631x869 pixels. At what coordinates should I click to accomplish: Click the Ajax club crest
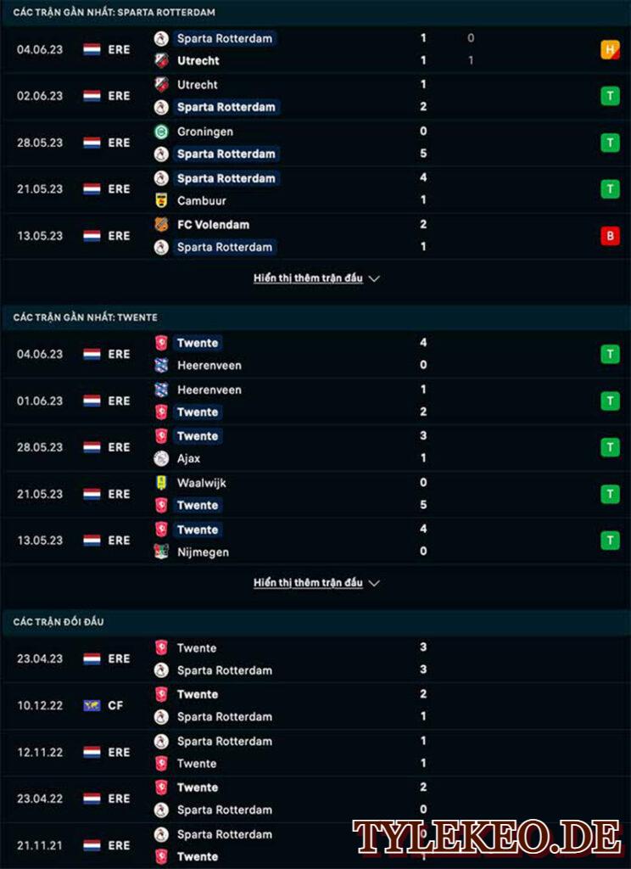pyautogui.click(x=161, y=458)
